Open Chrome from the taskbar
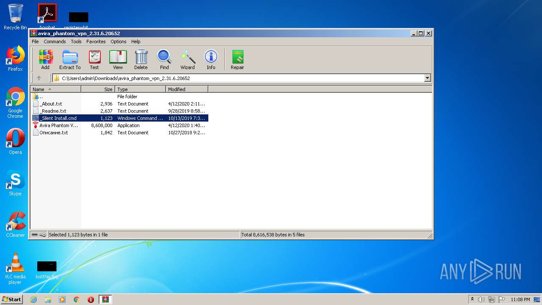This screenshot has height=305, width=542. tap(77, 299)
